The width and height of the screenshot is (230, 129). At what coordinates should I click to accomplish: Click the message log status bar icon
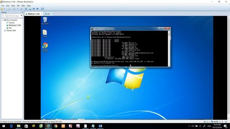tap(226, 122)
